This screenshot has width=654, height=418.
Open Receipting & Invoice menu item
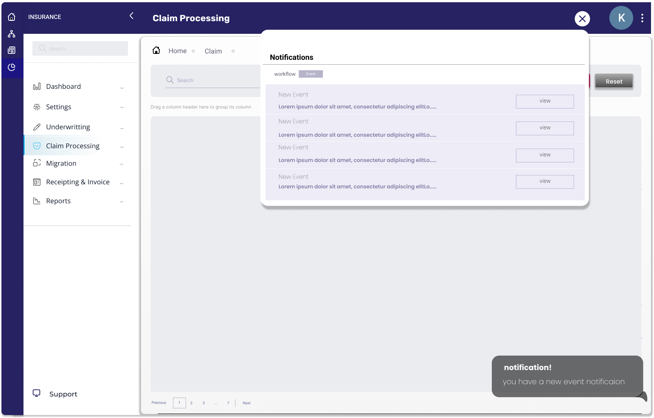point(77,182)
